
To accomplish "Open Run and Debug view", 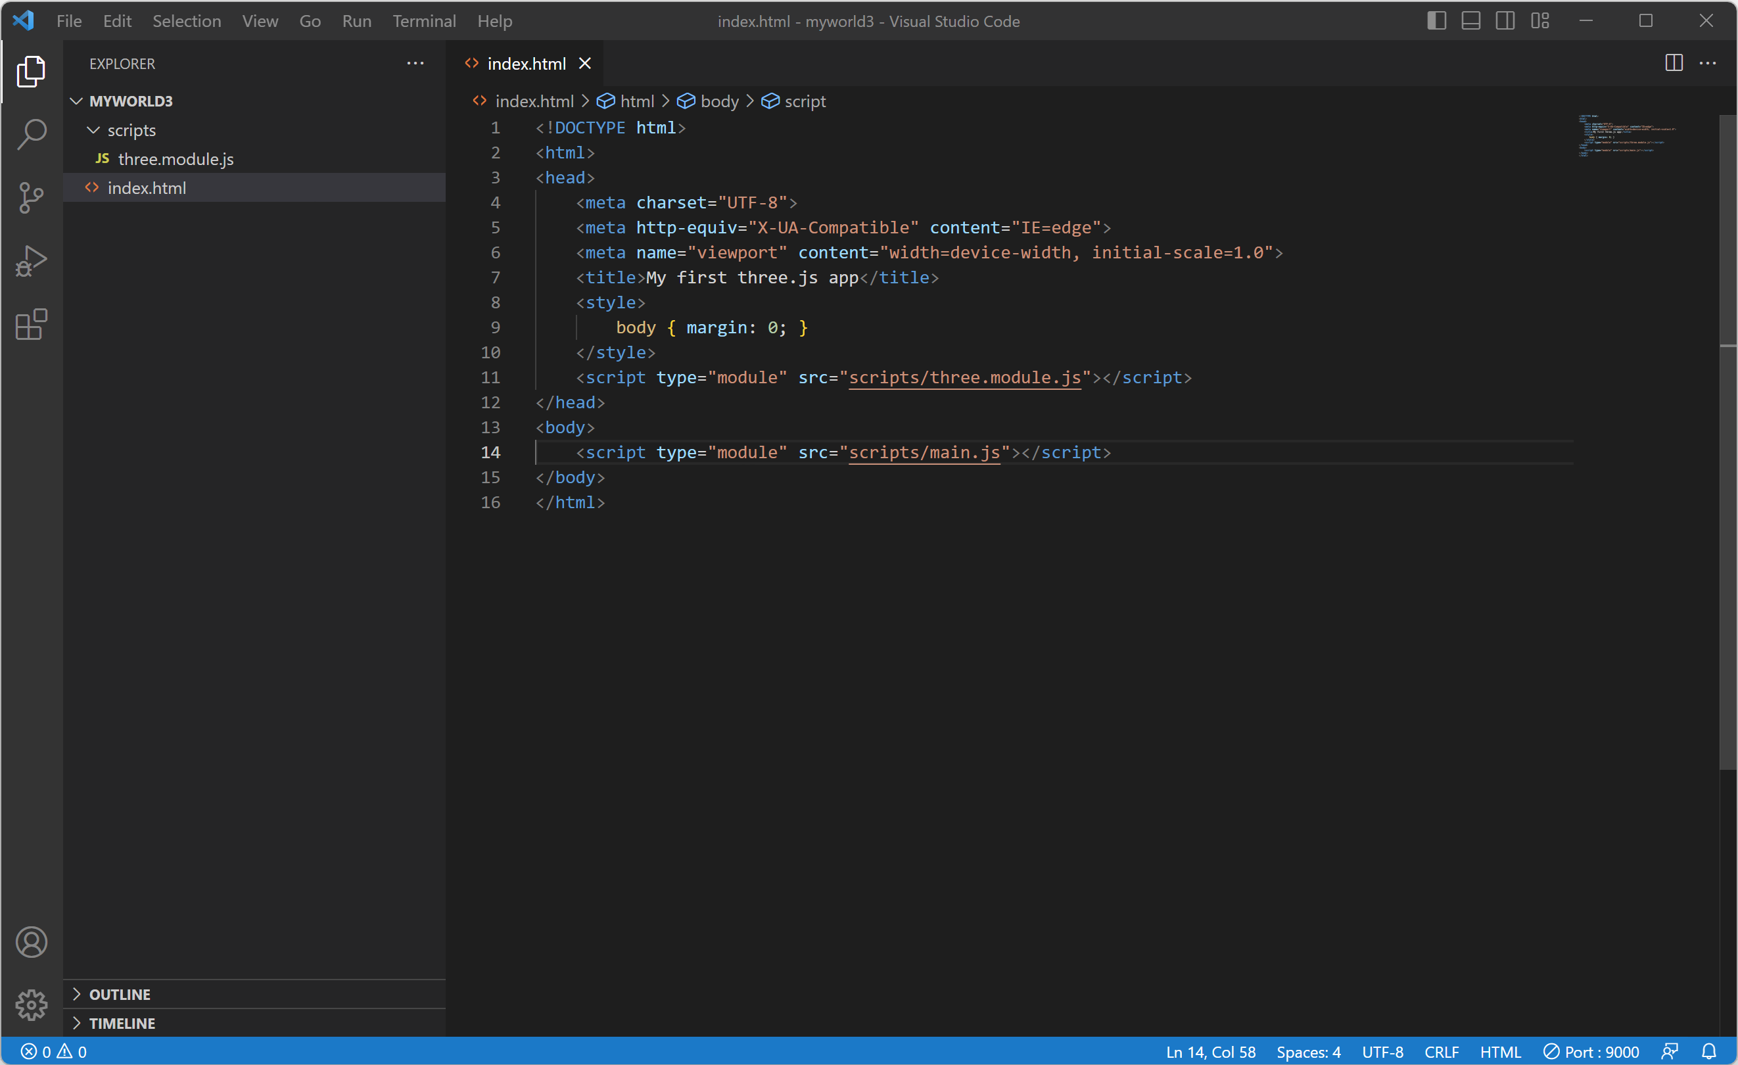I will 31,261.
